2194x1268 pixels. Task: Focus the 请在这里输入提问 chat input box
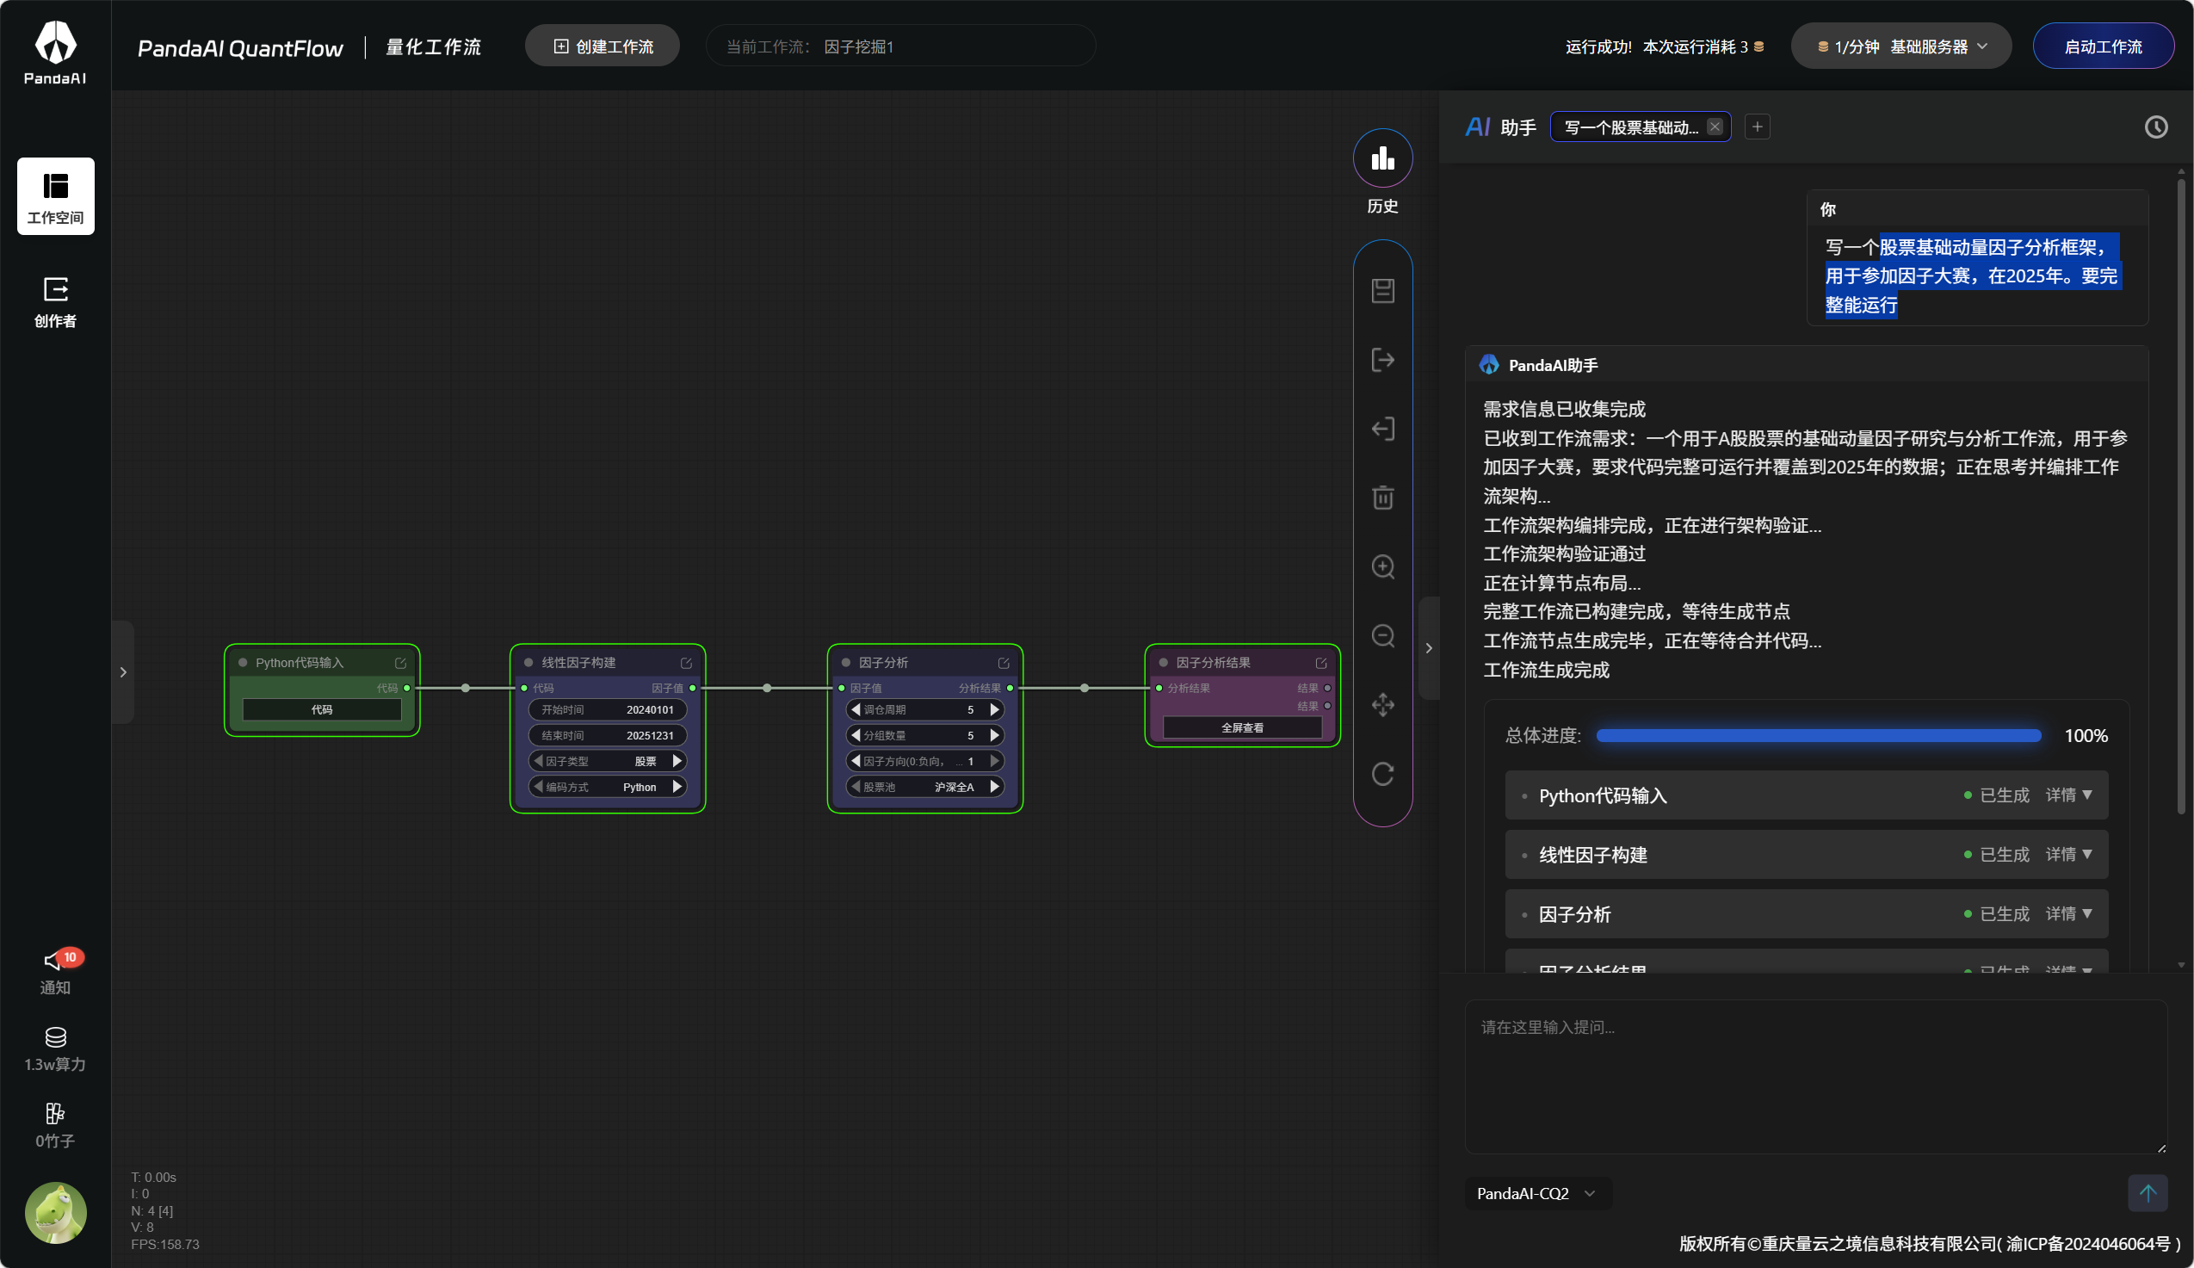pos(1816,1076)
